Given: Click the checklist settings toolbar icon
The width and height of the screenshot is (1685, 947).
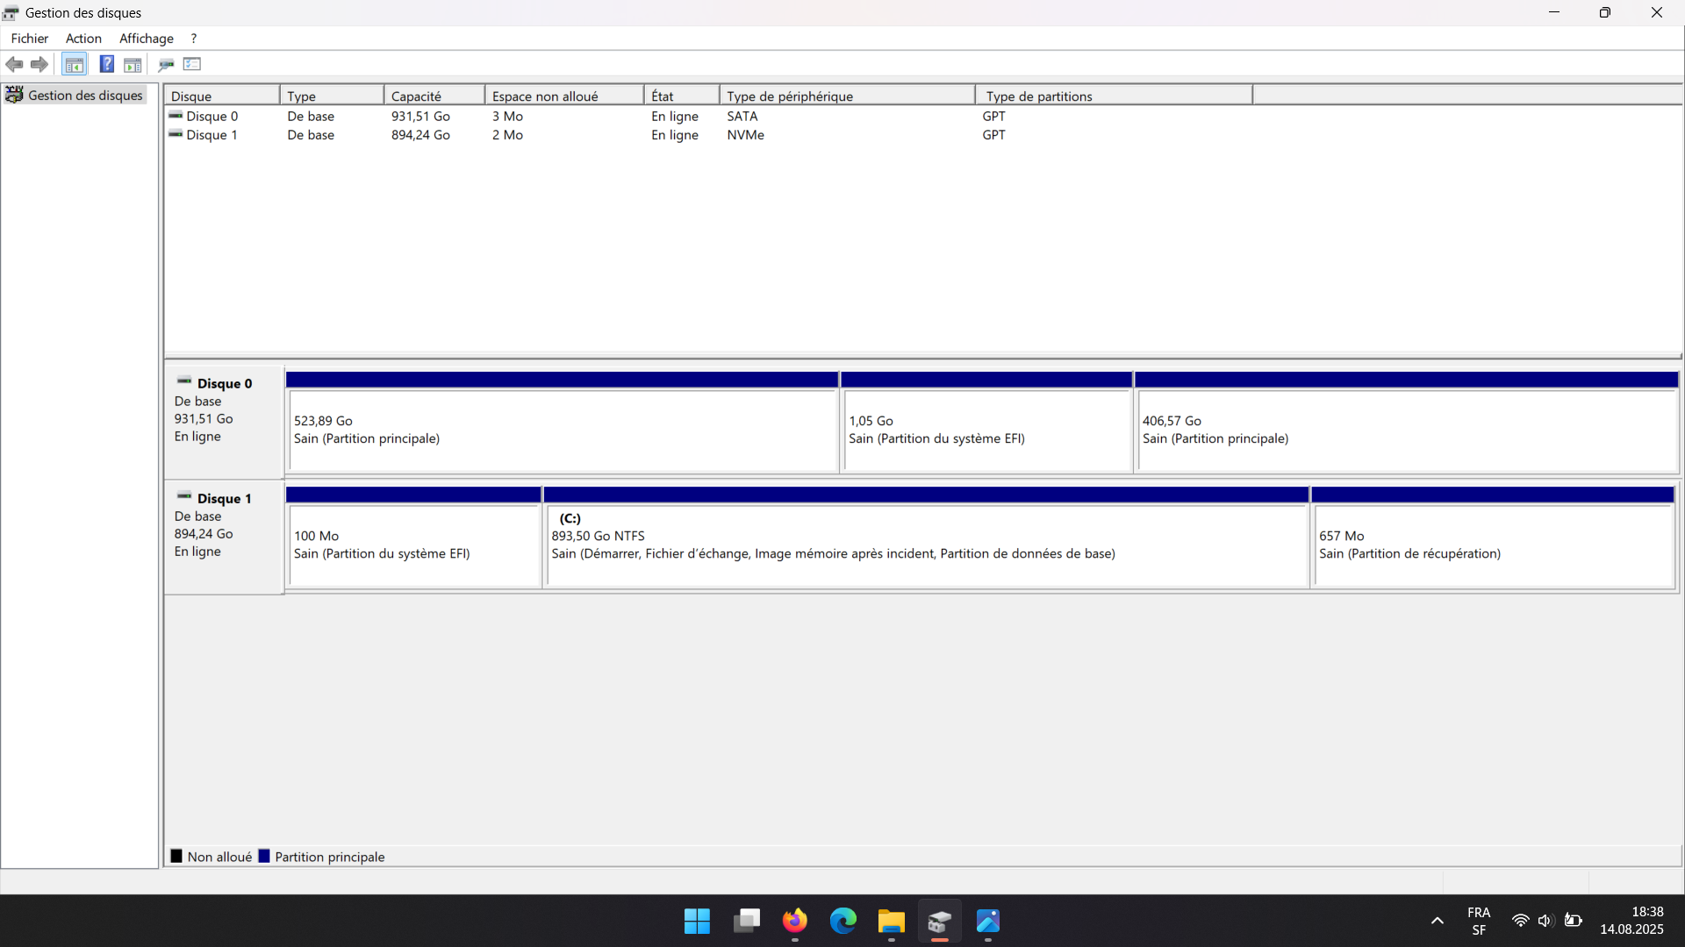Looking at the screenshot, I should click(x=192, y=64).
